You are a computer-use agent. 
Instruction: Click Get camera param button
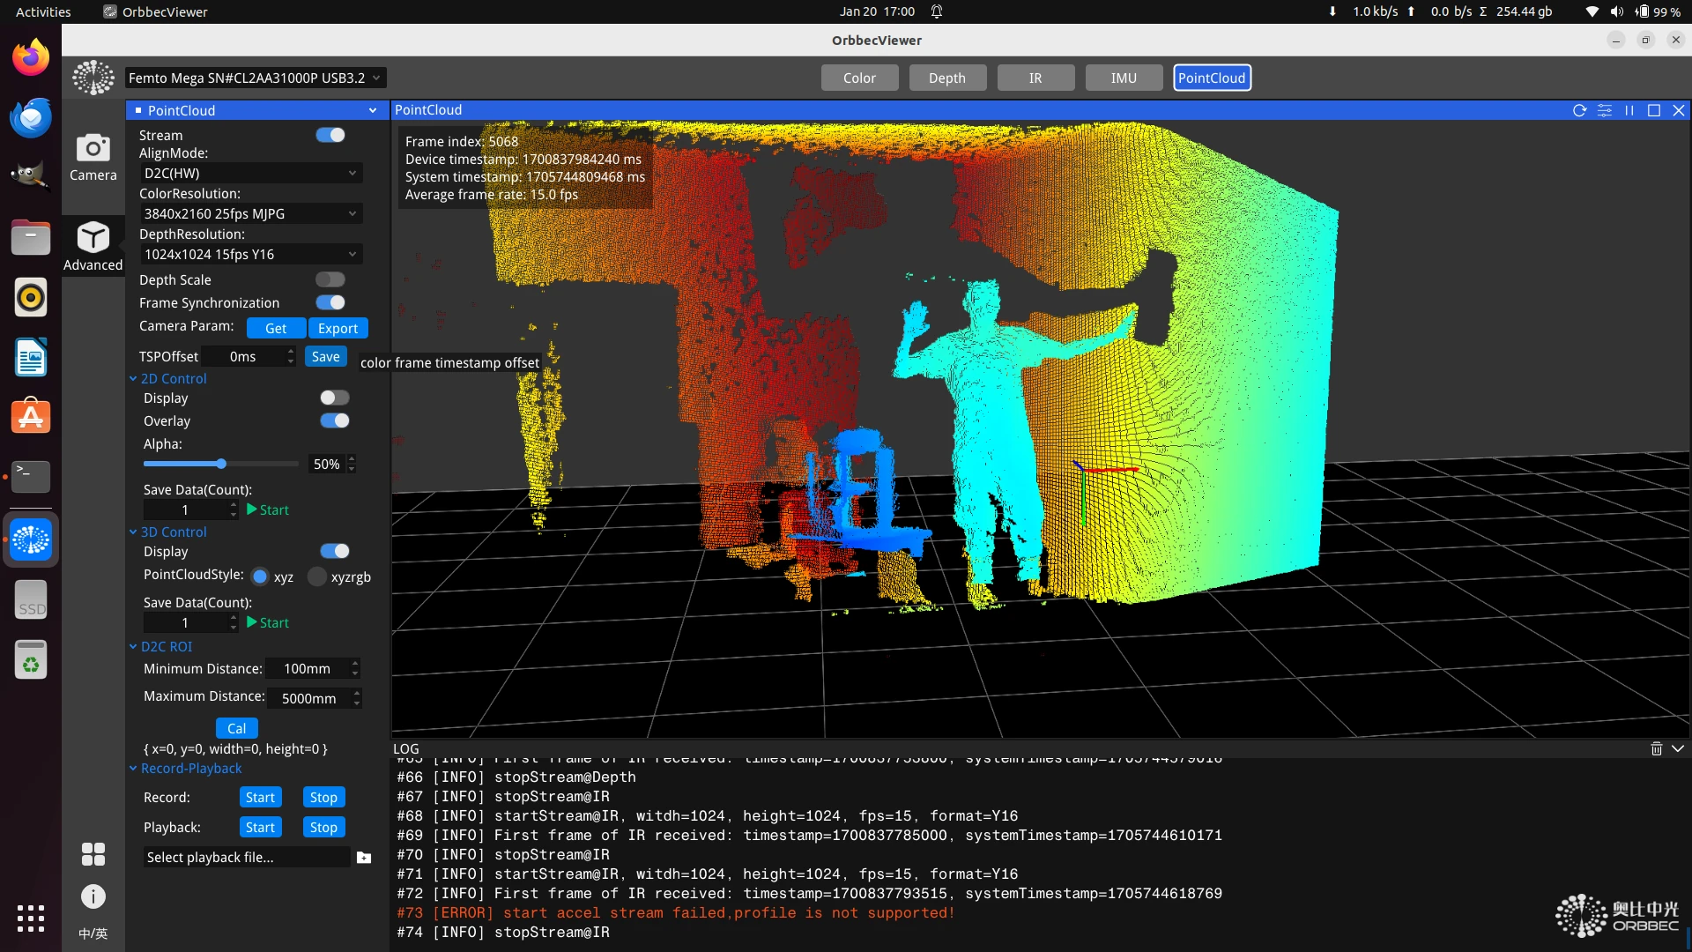(276, 328)
